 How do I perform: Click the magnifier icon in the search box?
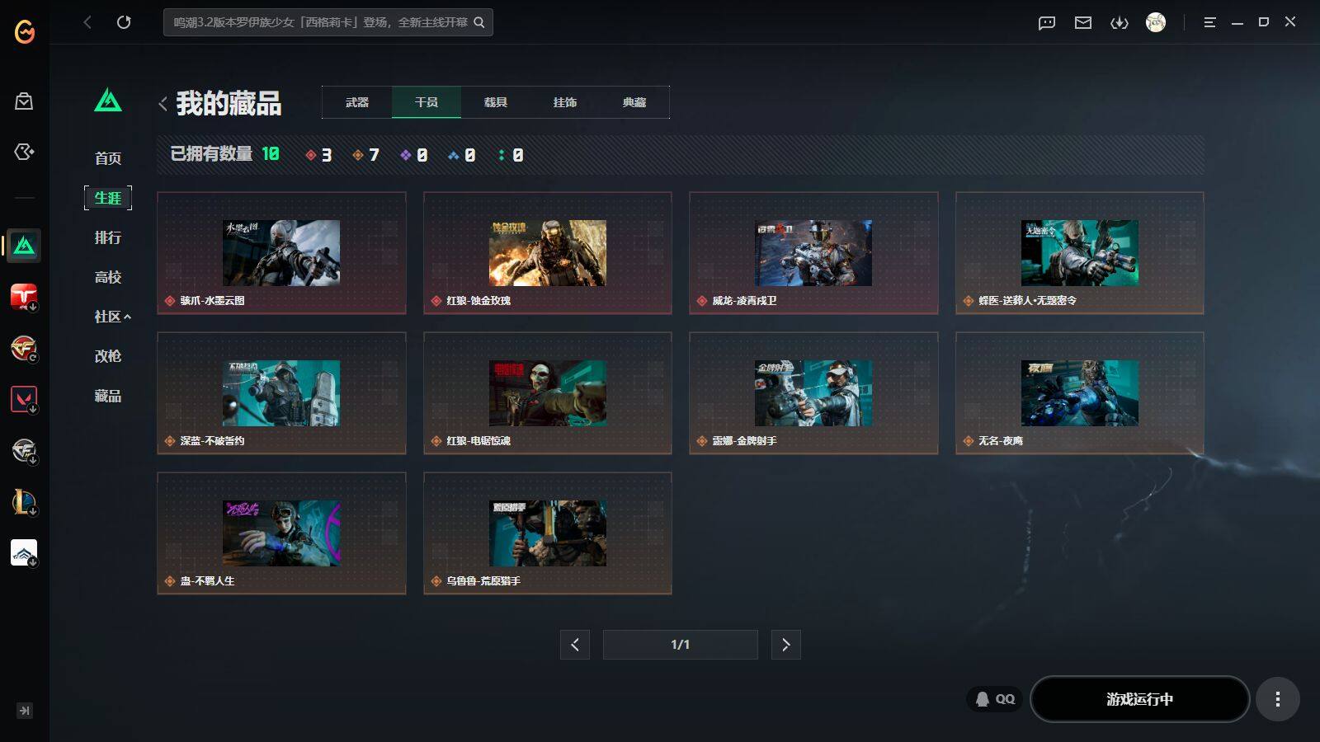click(479, 22)
